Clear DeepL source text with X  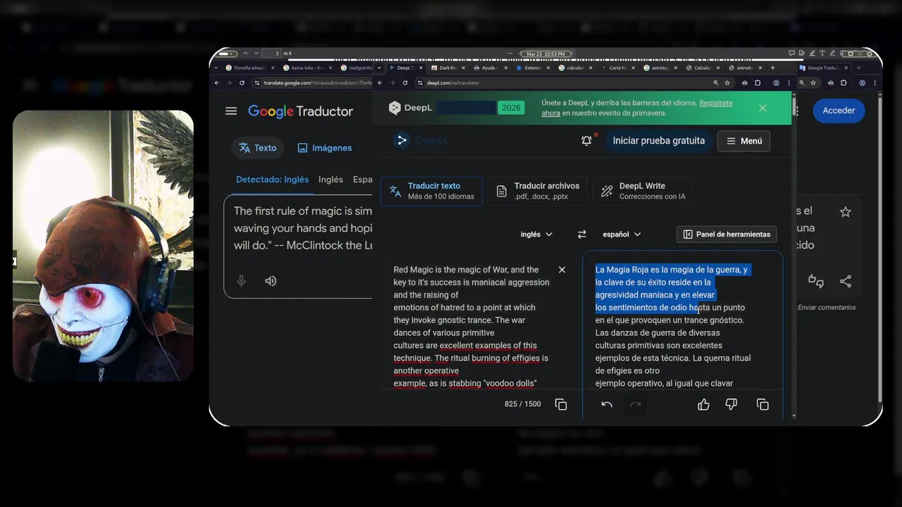click(562, 270)
